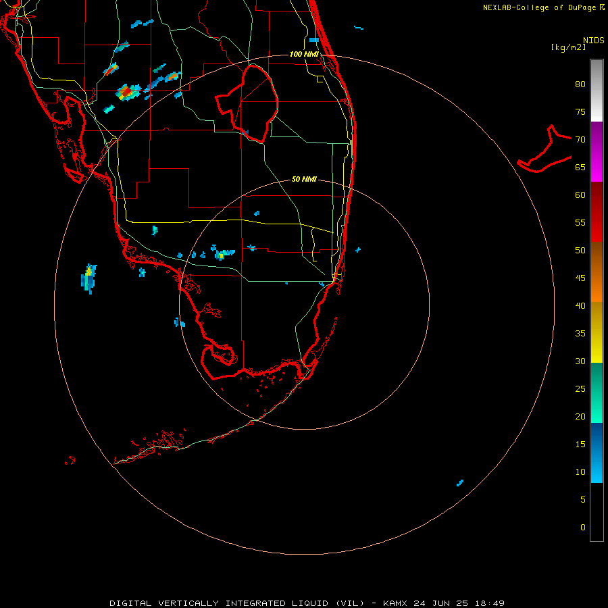Click the 35 value on the color scale
The height and width of the screenshot is (608, 608).
click(580, 334)
